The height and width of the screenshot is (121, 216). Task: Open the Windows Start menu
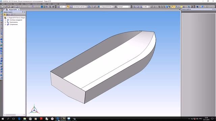tap(2, 119)
